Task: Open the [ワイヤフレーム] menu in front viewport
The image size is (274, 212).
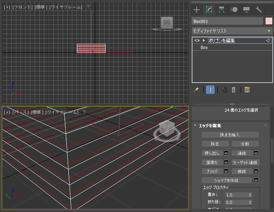Action: point(66,7)
